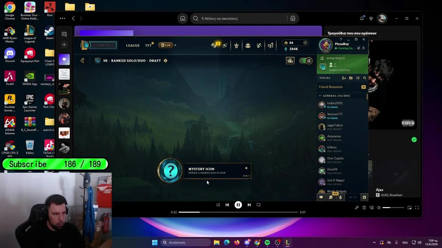
Task: Open the chat bubble icon in League
Action: [x=321, y=197]
